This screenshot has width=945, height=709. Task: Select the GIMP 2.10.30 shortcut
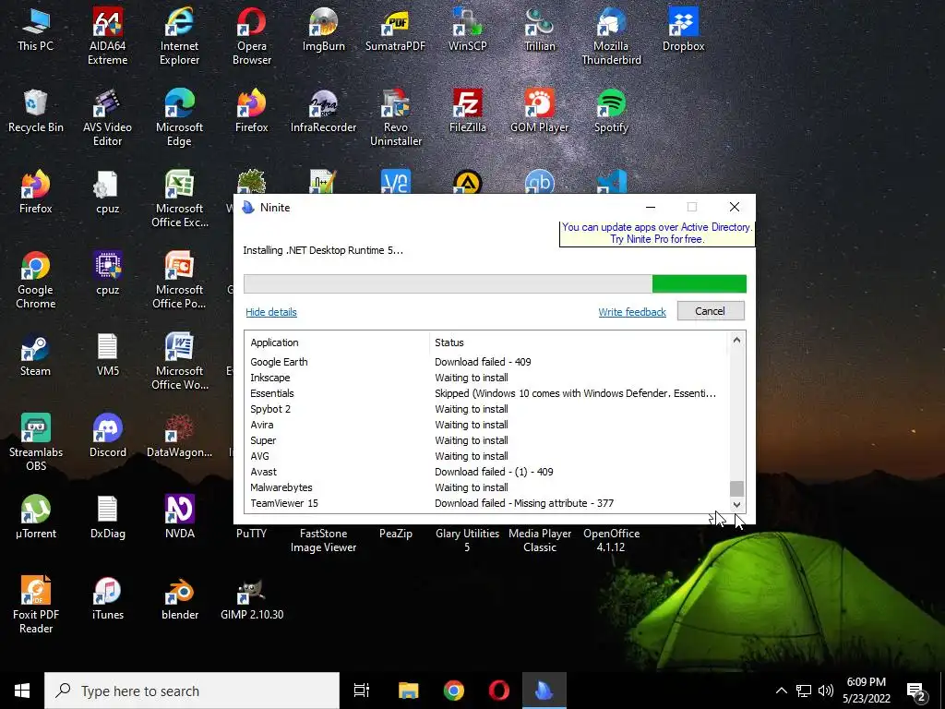pos(251,598)
